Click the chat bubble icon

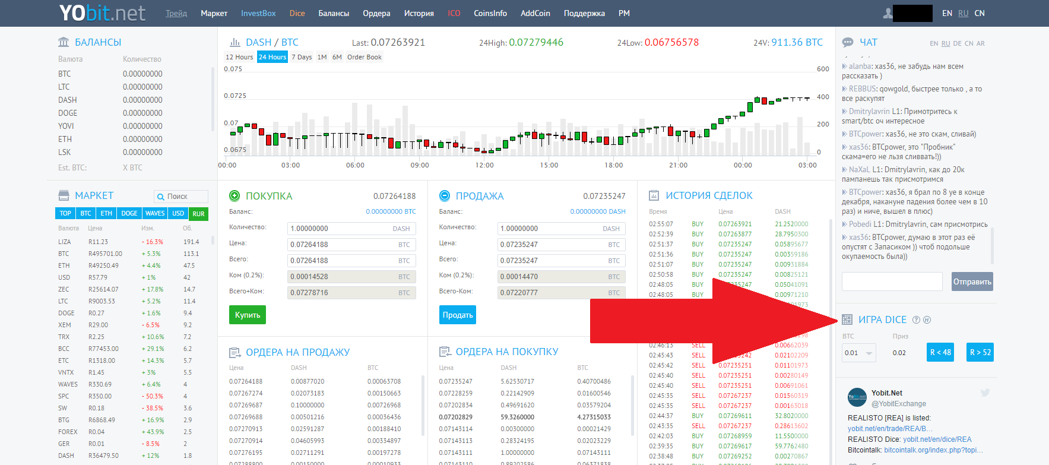[x=848, y=42]
